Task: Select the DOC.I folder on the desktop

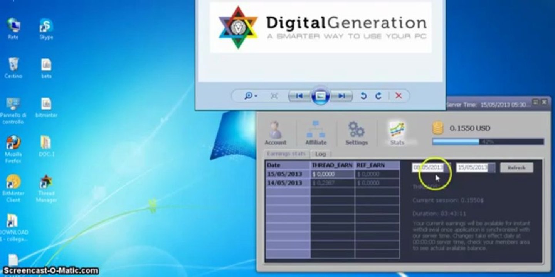Action: click(x=46, y=146)
